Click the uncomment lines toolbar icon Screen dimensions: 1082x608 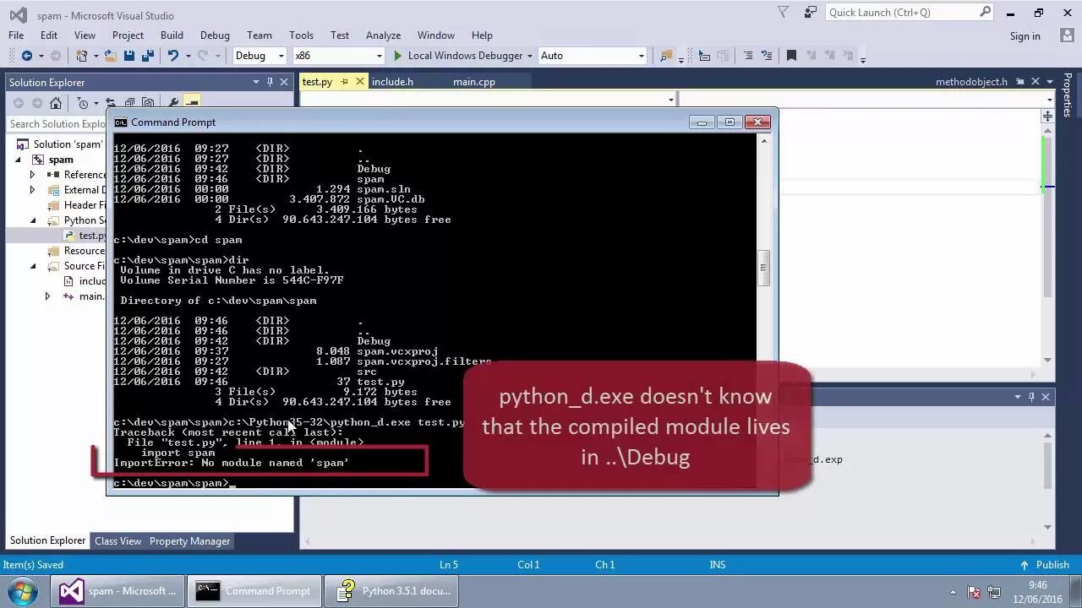click(x=767, y=56)
